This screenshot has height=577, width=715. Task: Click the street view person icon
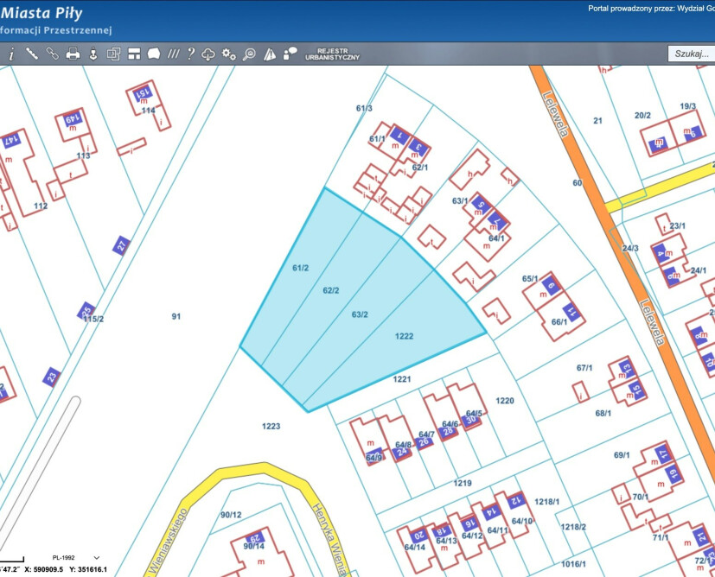[x=93, y=54]
